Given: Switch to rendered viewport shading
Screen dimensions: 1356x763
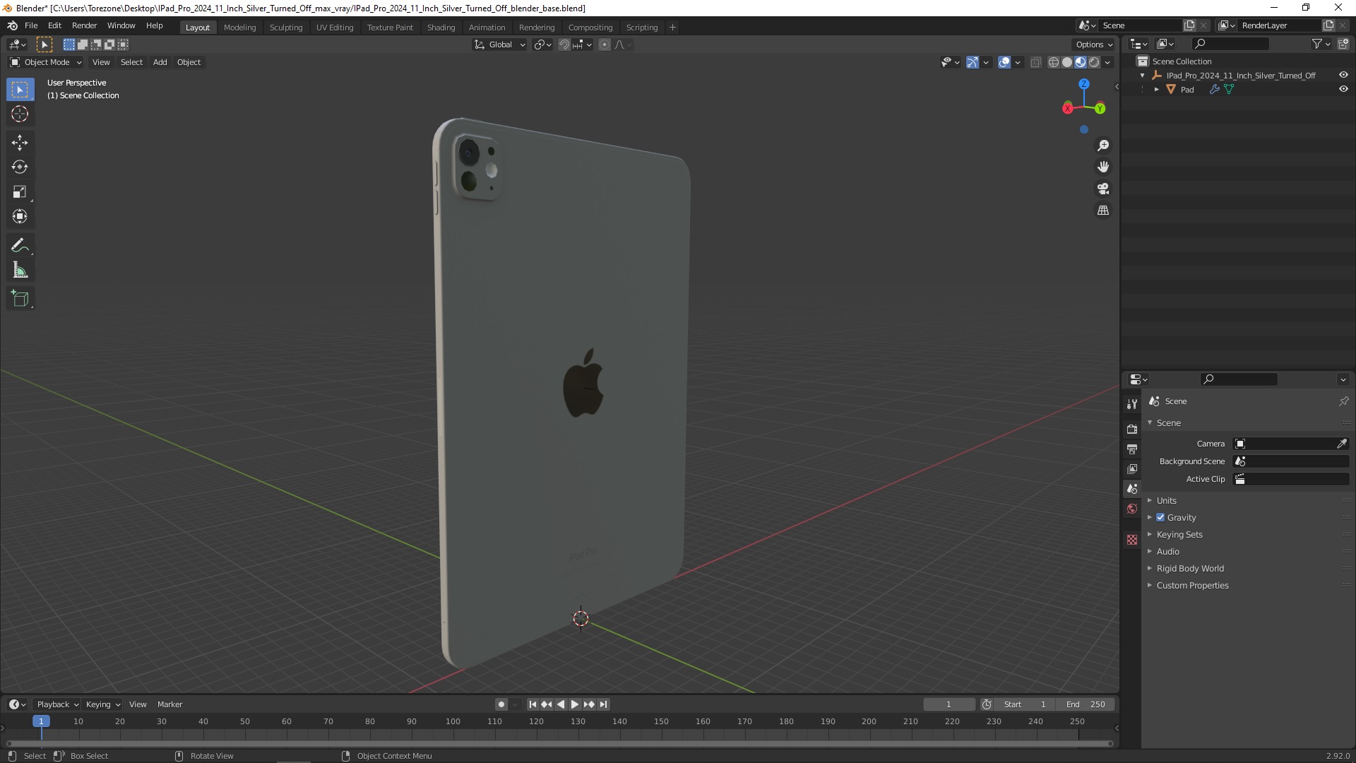Looking at the screenshot, I should click(1094, 62).
